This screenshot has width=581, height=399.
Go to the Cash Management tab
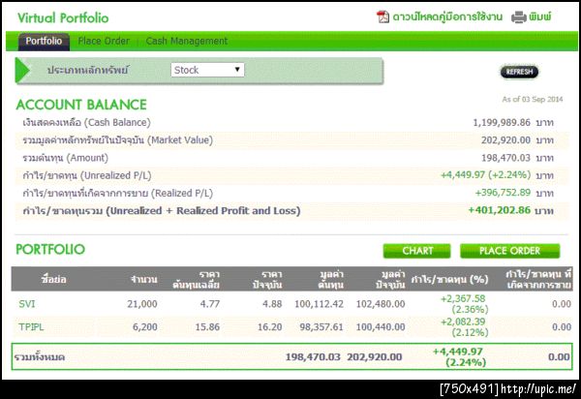[x=186, y=41]
